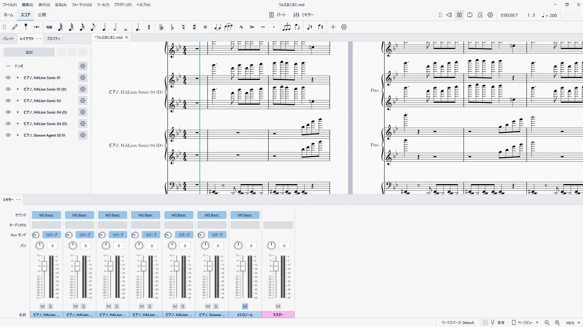Open the ページビュー view mode dropdown
583x327 pixels.
click(x=525, y=323)
